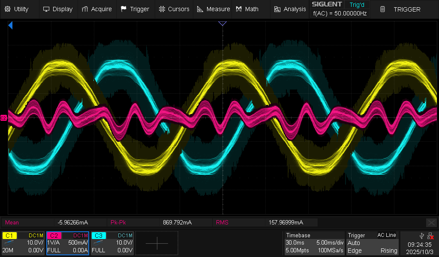Toggle the yellow C1 channel box
The height and width of the screenshot is (257, 439).
pyautogui.click(x=23, y=243)
